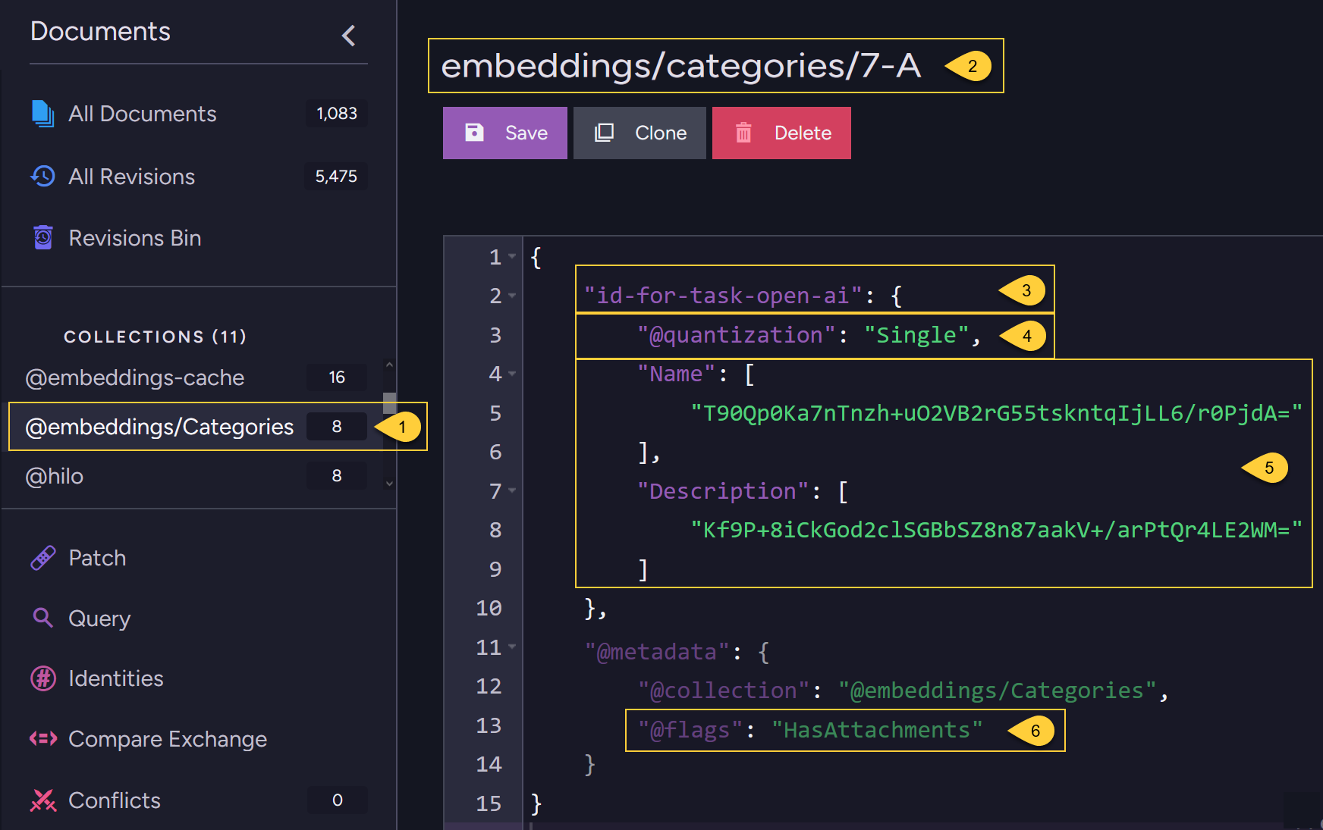Clone the document
The image size is (1323, 830).
640,133
